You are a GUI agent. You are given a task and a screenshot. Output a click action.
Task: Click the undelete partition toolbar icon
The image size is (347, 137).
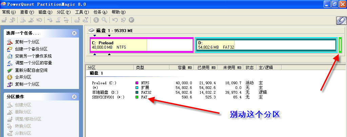(39, 20)
